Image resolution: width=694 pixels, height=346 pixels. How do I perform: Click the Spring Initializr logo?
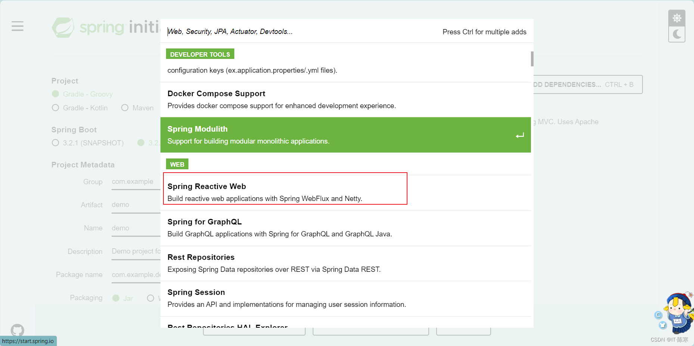tap(106, 27)
